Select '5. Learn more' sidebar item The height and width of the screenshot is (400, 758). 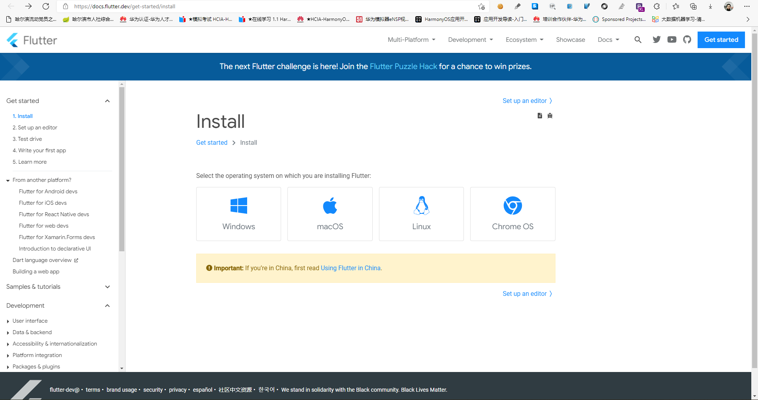[30, 162]
